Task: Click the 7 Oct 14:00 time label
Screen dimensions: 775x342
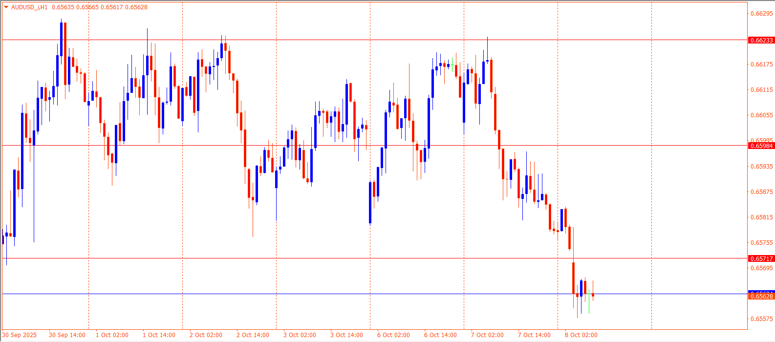Action: [534, 335]
